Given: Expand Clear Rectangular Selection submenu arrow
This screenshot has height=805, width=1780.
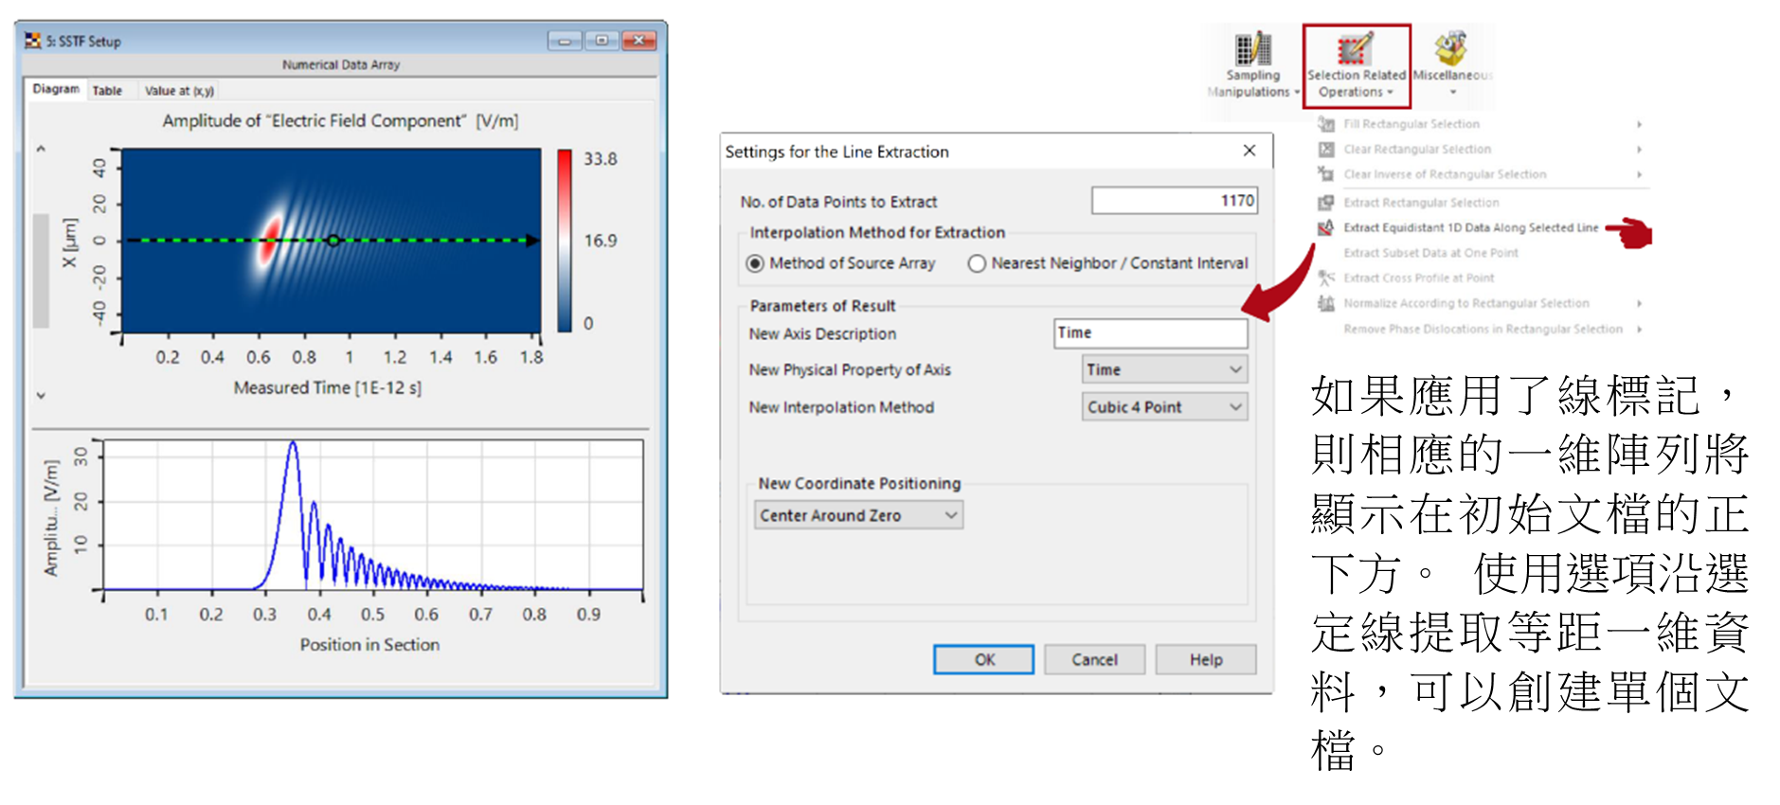Looking at the screenshot, I should pyautogui.click(x=1639, y=150).
